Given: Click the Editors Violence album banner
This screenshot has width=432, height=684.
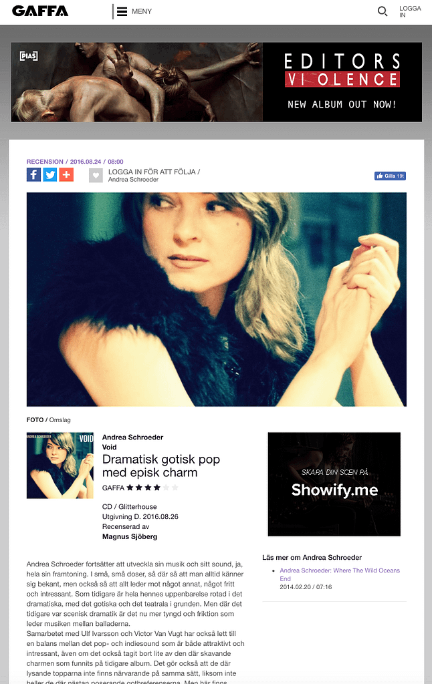Looking at the screenshot, I should (217, 82).
